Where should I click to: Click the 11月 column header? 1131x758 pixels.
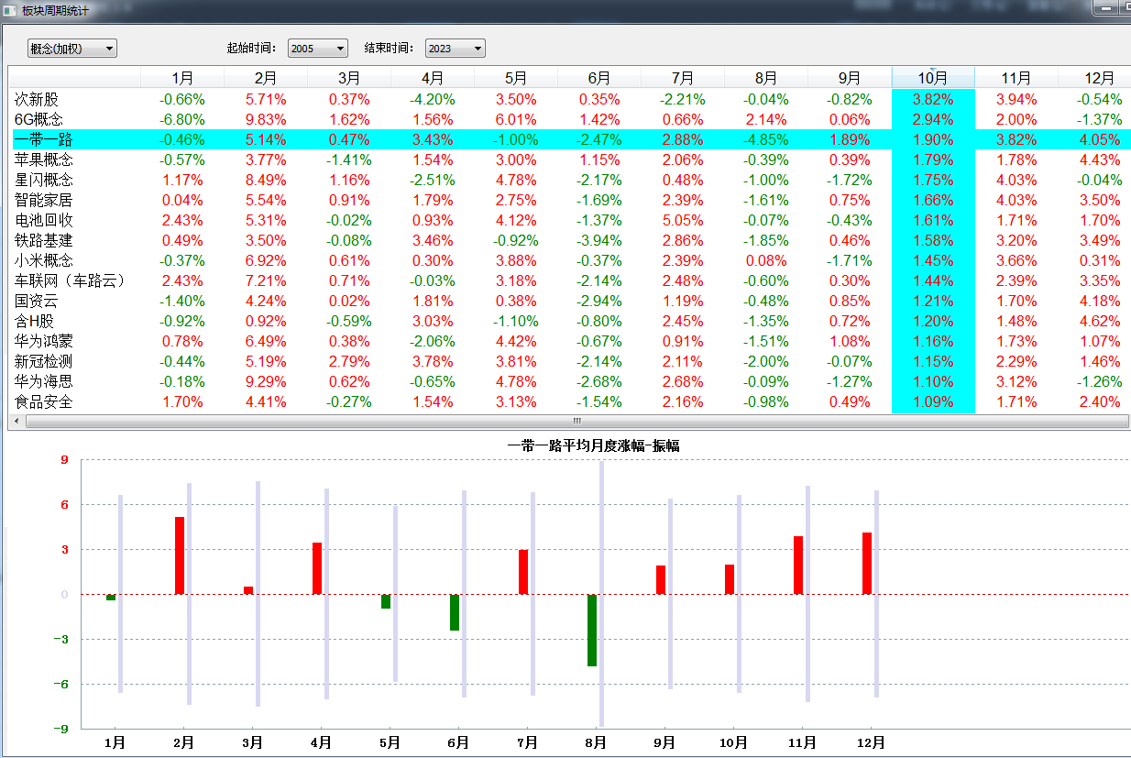pyautogui.click(x=1016, y=78)
